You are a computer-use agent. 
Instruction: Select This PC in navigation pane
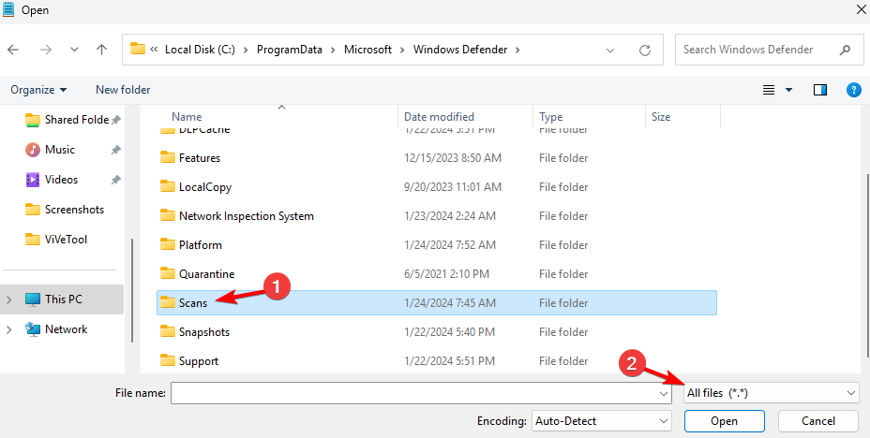pos(62,299)
